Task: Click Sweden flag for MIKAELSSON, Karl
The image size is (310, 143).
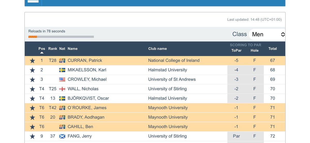Action: (x=62, y=70)
